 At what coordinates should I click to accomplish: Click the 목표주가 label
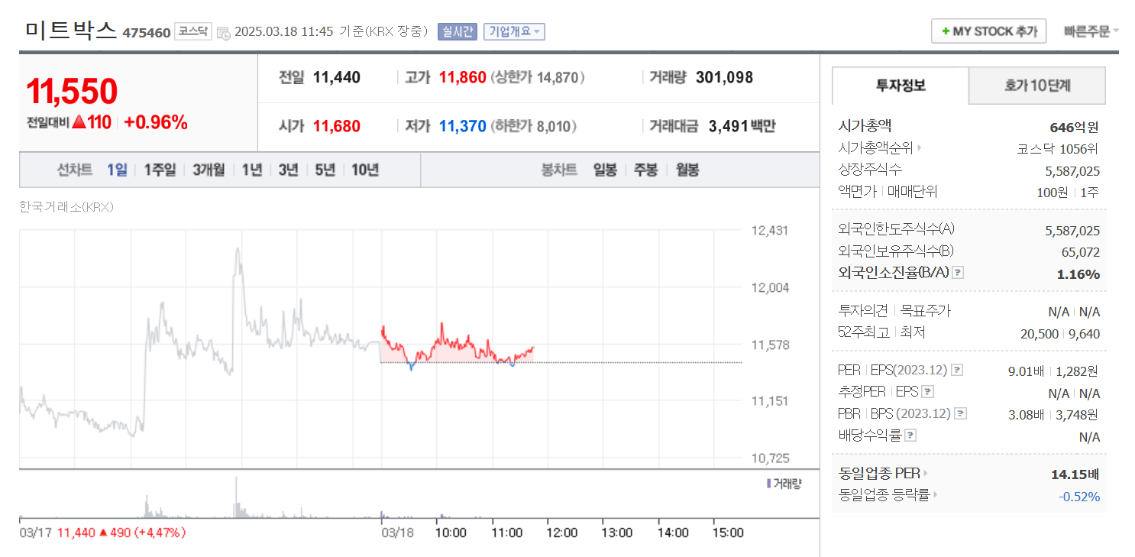[x=926, y=311]
